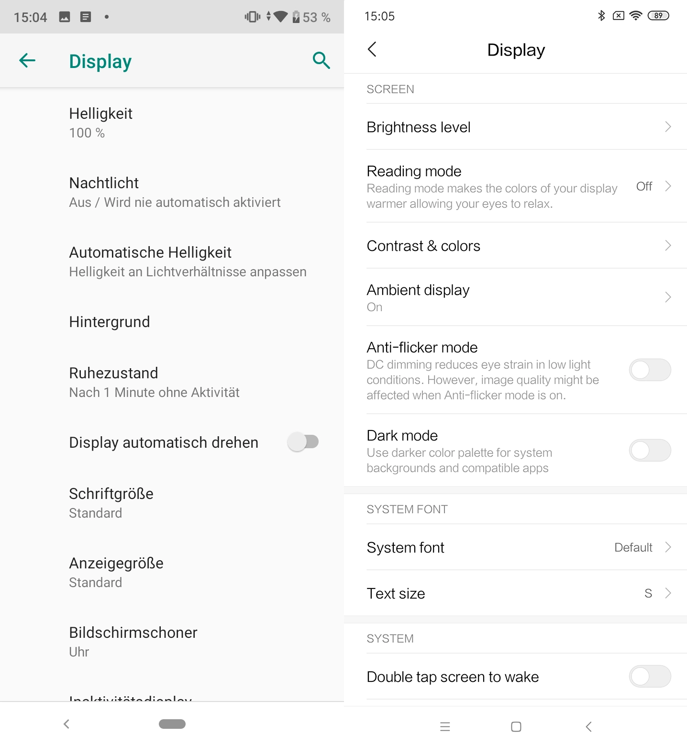Open Helligkeit 100 % brightness setting

(x=172, y=123)
